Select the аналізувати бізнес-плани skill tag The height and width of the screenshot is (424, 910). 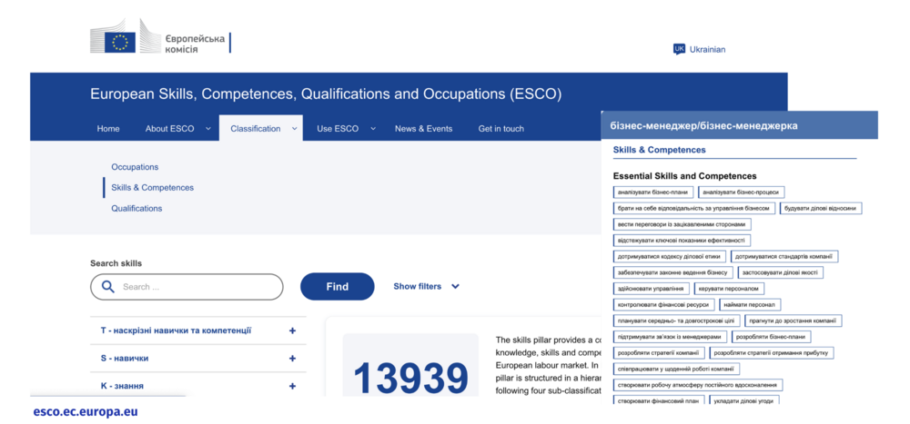coord(652,192)
